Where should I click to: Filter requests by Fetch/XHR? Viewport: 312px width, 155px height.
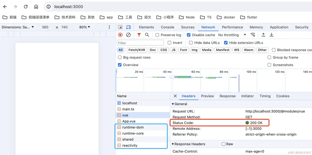(x=137, y=50)
